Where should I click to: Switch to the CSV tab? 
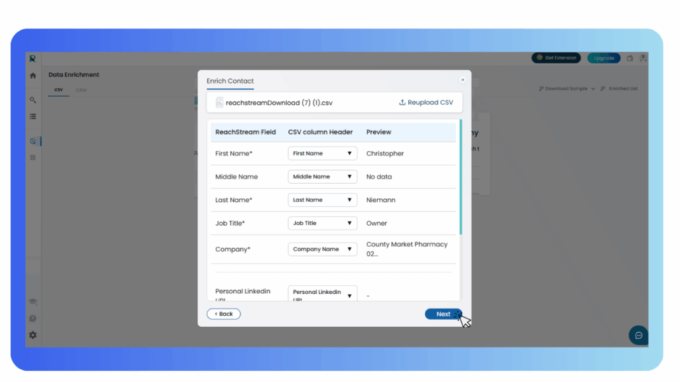(58, 90)
